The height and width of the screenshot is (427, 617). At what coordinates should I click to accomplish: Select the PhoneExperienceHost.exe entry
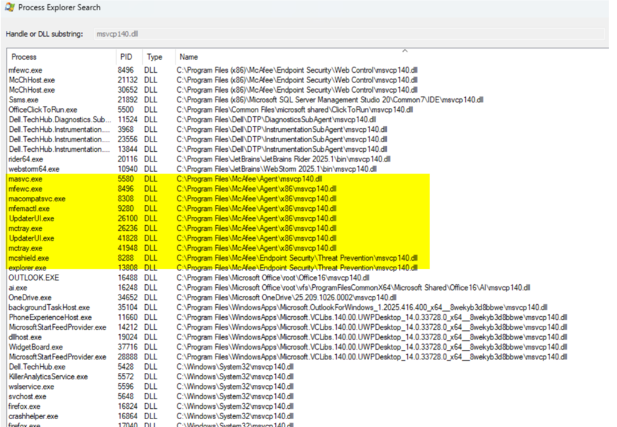click(50, 317)
